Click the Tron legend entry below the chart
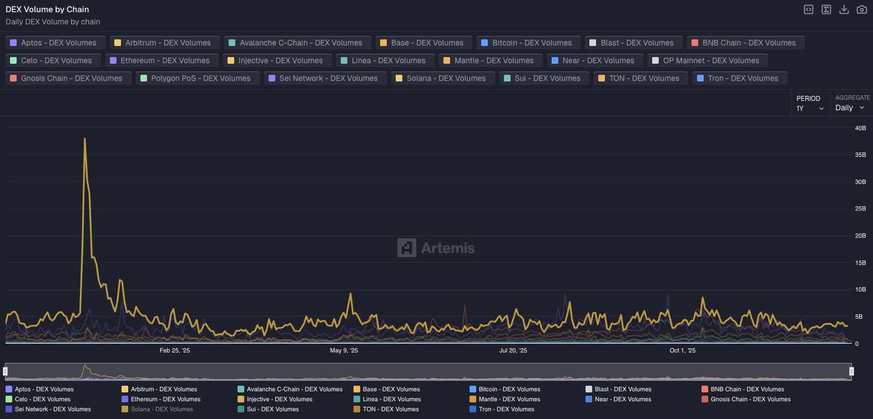The width and height of the screenshot is (873, 419). (x=502, y=409)
